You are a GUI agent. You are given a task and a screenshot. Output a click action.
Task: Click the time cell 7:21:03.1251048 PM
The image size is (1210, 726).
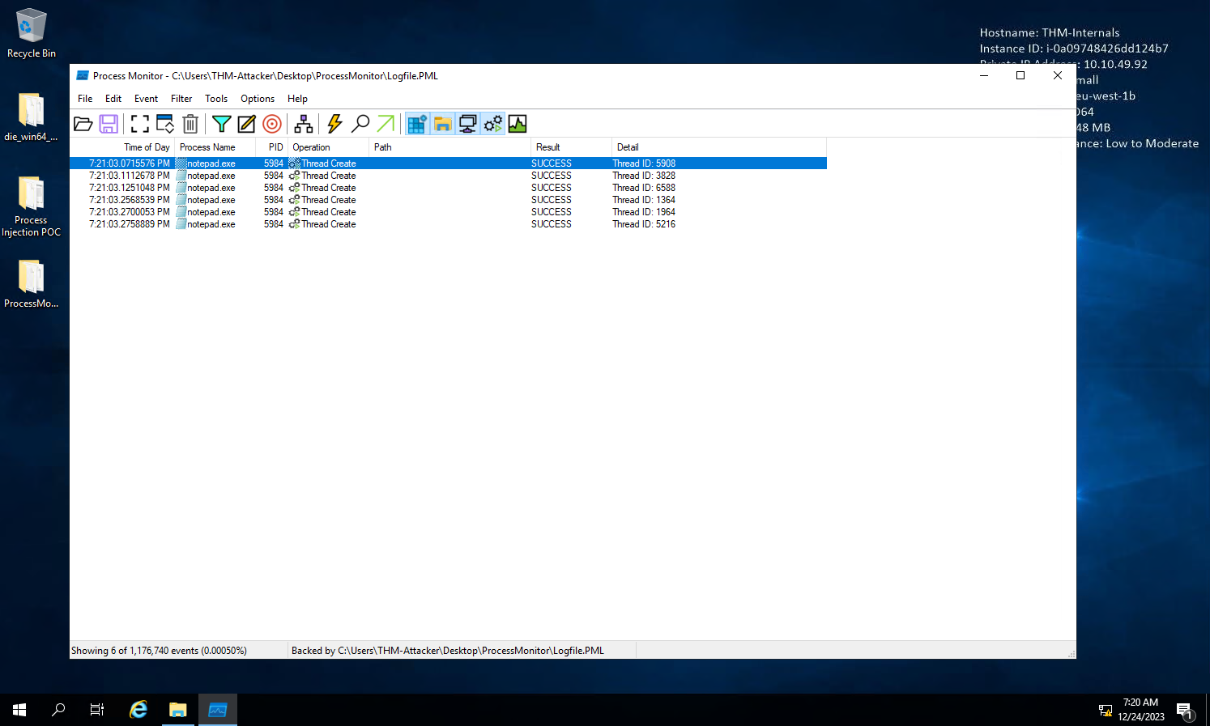point(130,188)
